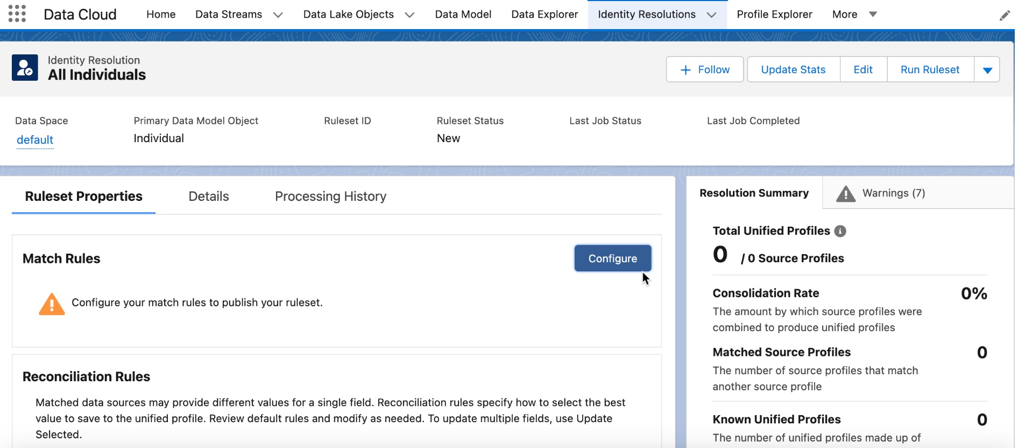Click the Update Stats button
The width and height of the screenshot is (1018, 448).
pos(793,69)
